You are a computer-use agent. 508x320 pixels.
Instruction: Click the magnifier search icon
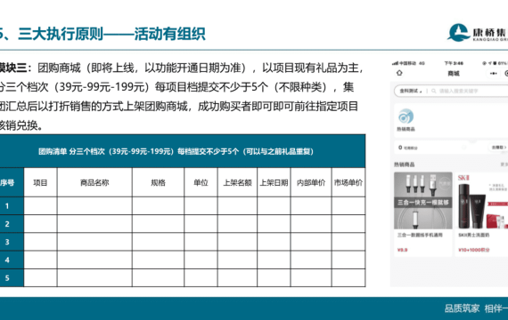point(433,92)
